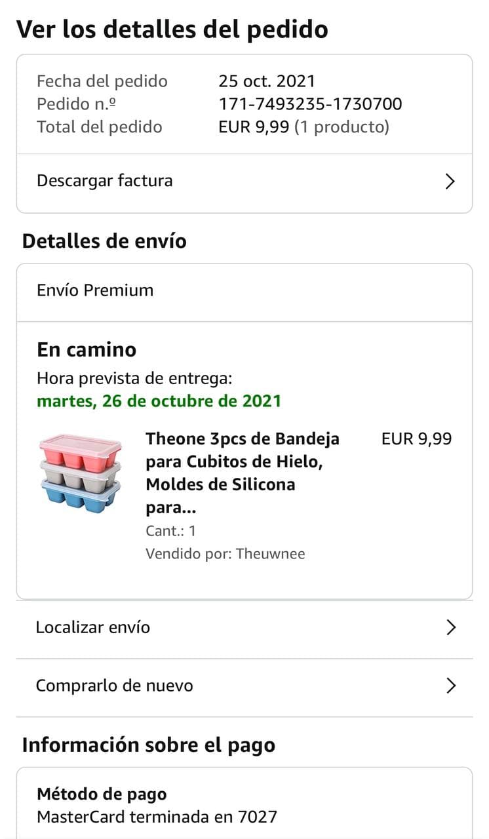Click the Ver los detalles del pedido heading

point(172,29)
